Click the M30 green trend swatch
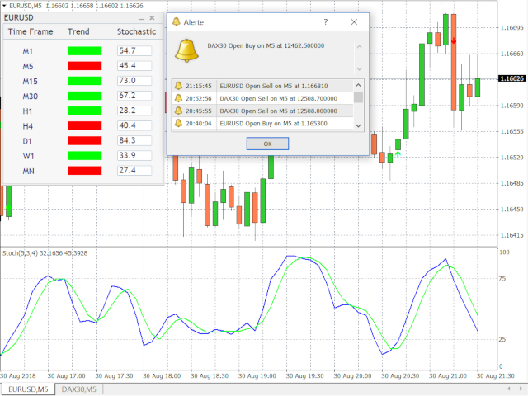528x396 pixels. click(x=85, y=96)
